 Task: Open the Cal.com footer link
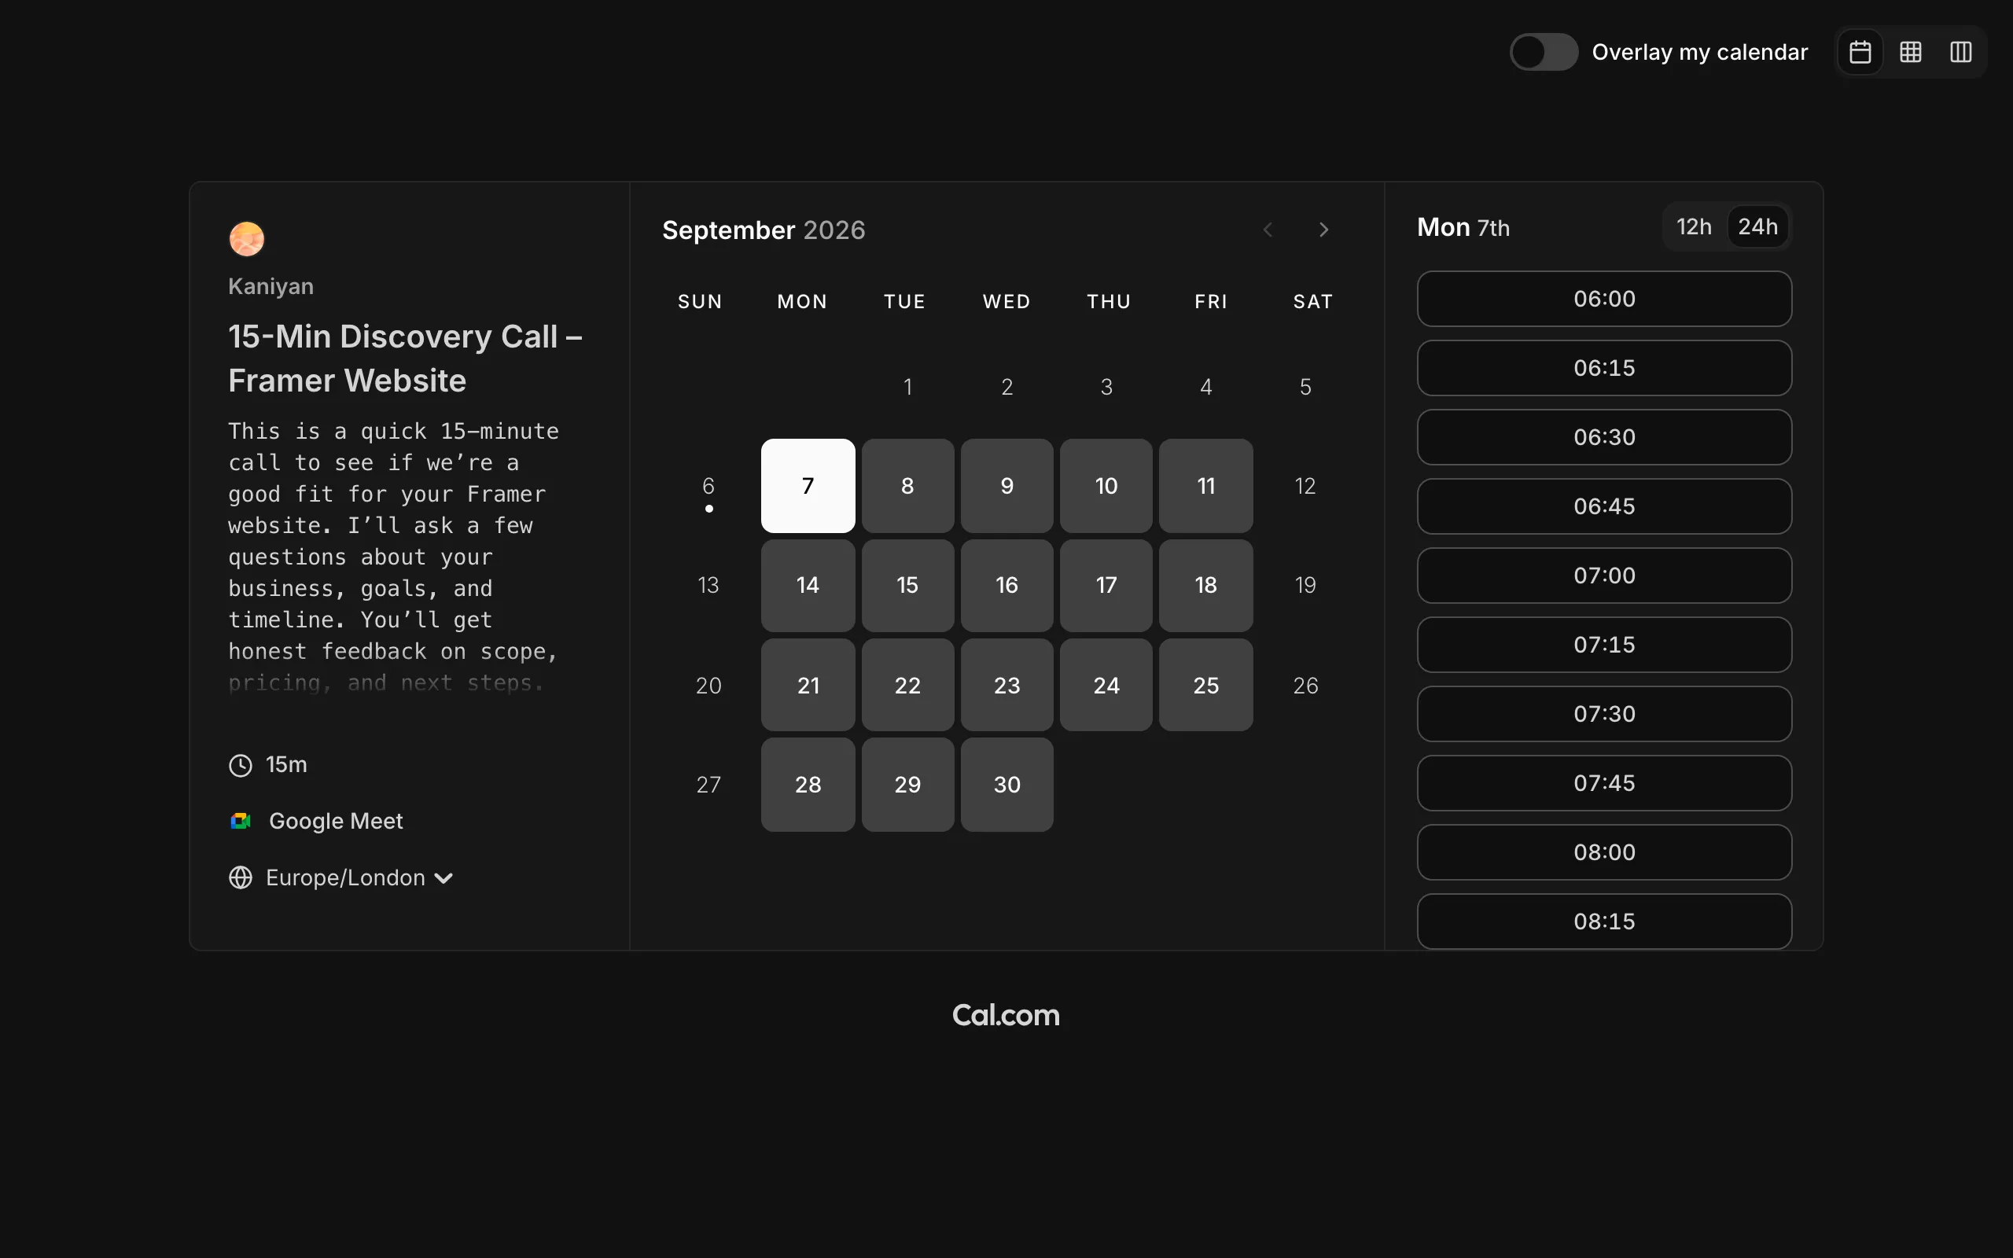[1006, 1015]
